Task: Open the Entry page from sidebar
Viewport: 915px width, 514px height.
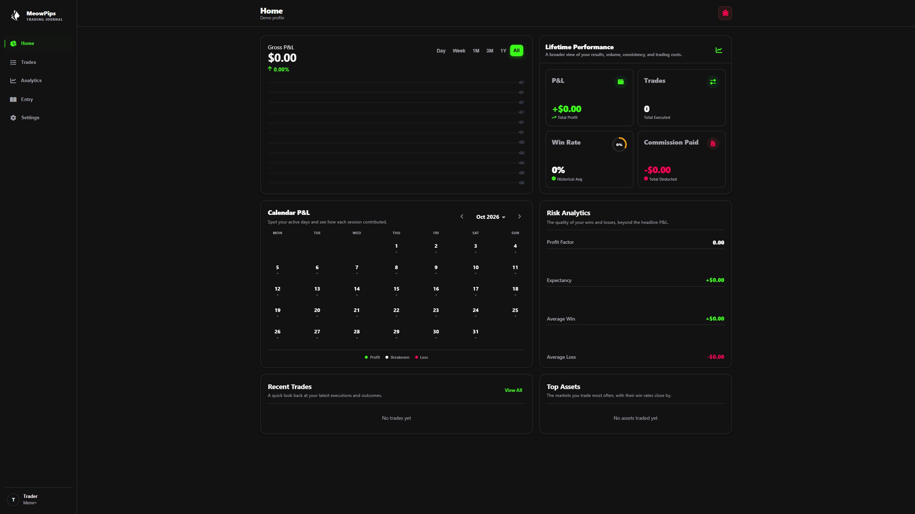Action: 38,100
